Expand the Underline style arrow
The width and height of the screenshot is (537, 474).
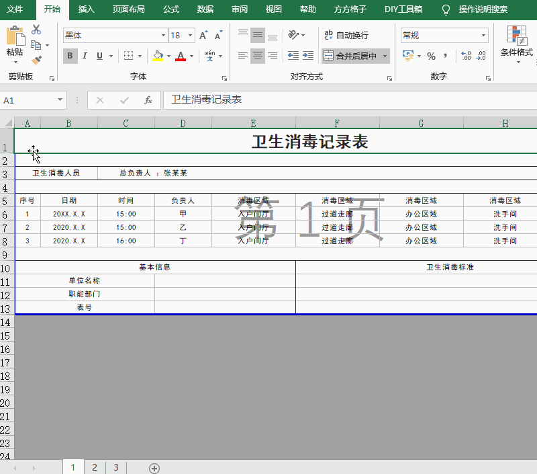(x=111, y=56)
